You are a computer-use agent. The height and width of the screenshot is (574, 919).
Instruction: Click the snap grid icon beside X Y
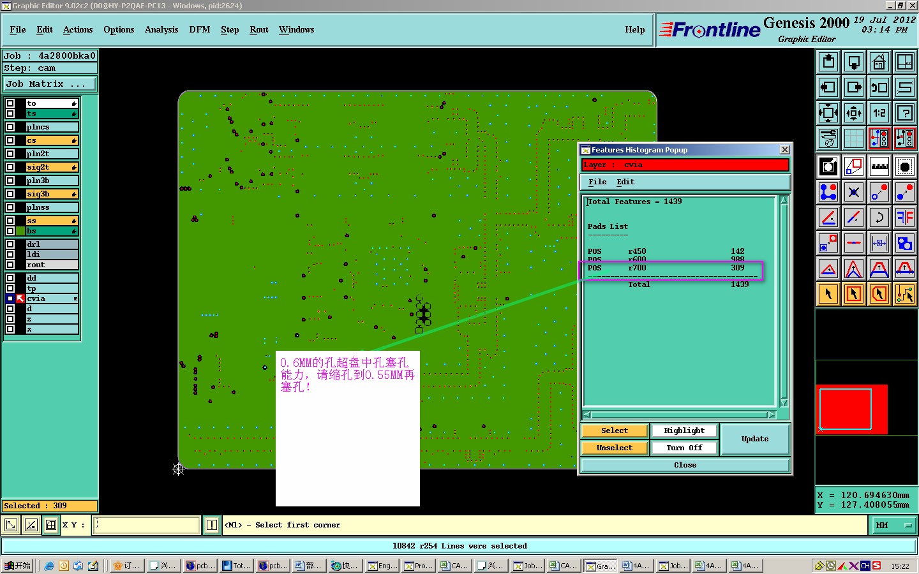51,525
